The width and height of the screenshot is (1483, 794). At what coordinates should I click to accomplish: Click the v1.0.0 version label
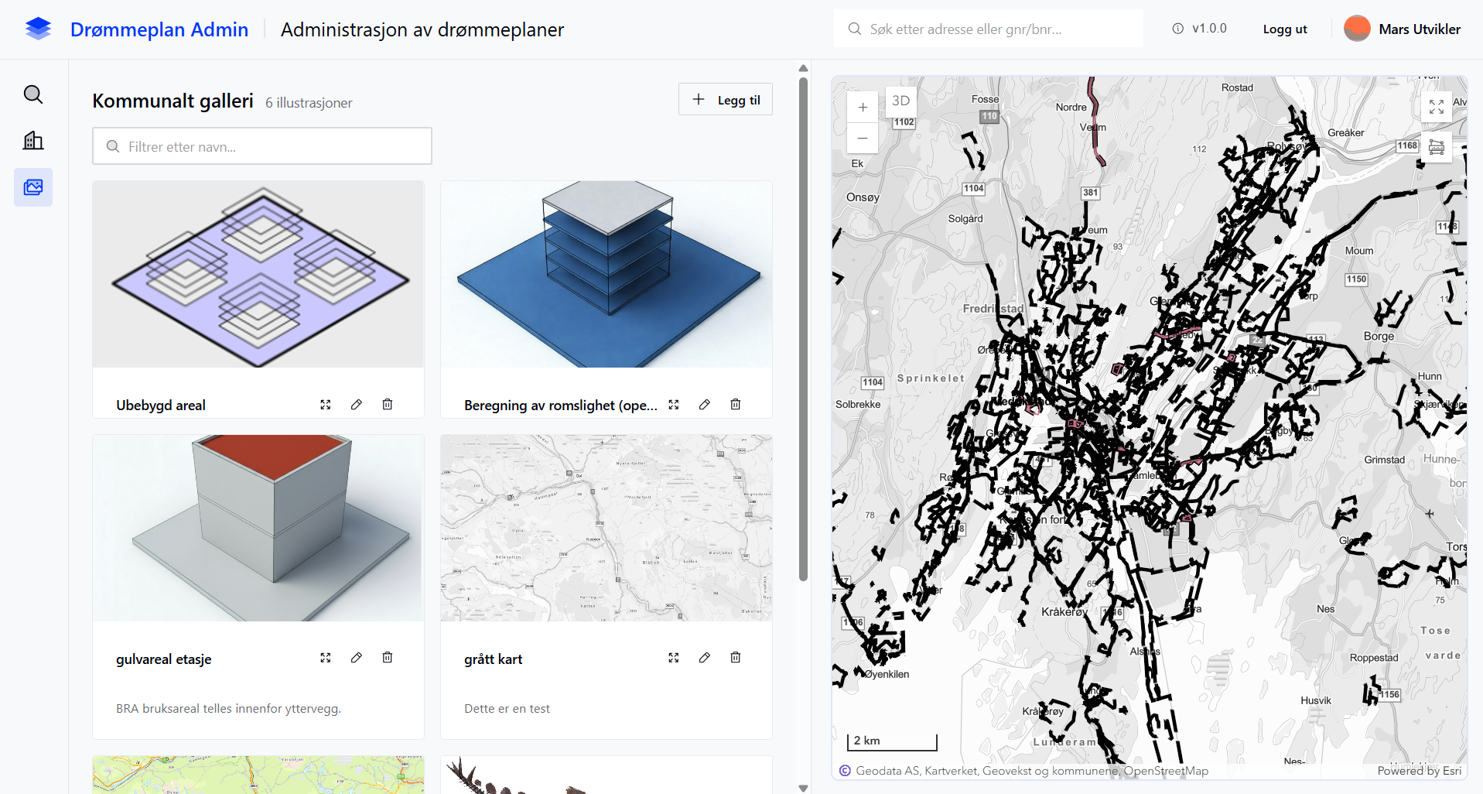(x=1209, y=29)
